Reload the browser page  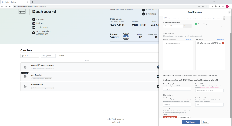point(10,6)
